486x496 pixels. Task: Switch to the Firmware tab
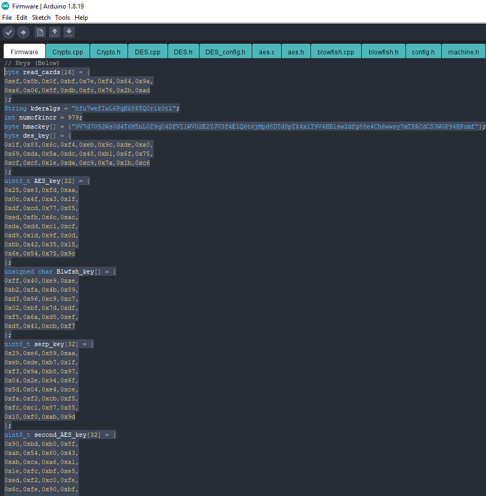pyautogui.click(x=25, y=52)
